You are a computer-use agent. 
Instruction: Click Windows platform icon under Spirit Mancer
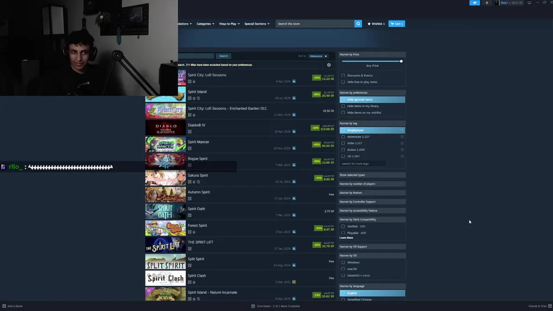190,148
